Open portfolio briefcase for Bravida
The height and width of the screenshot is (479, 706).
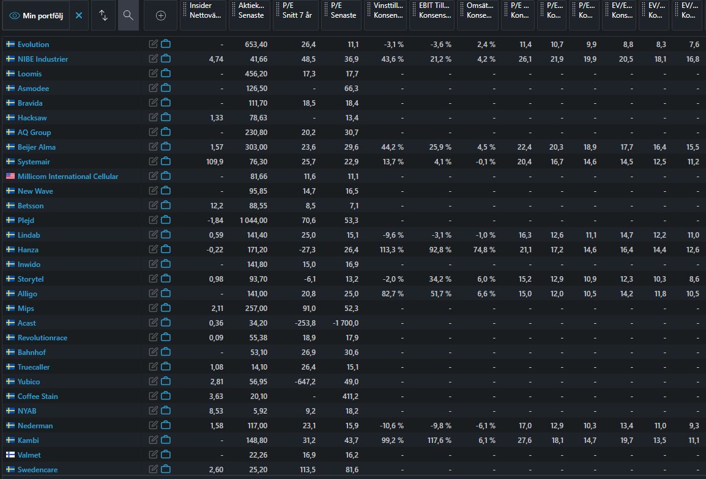tap(166, 103)
